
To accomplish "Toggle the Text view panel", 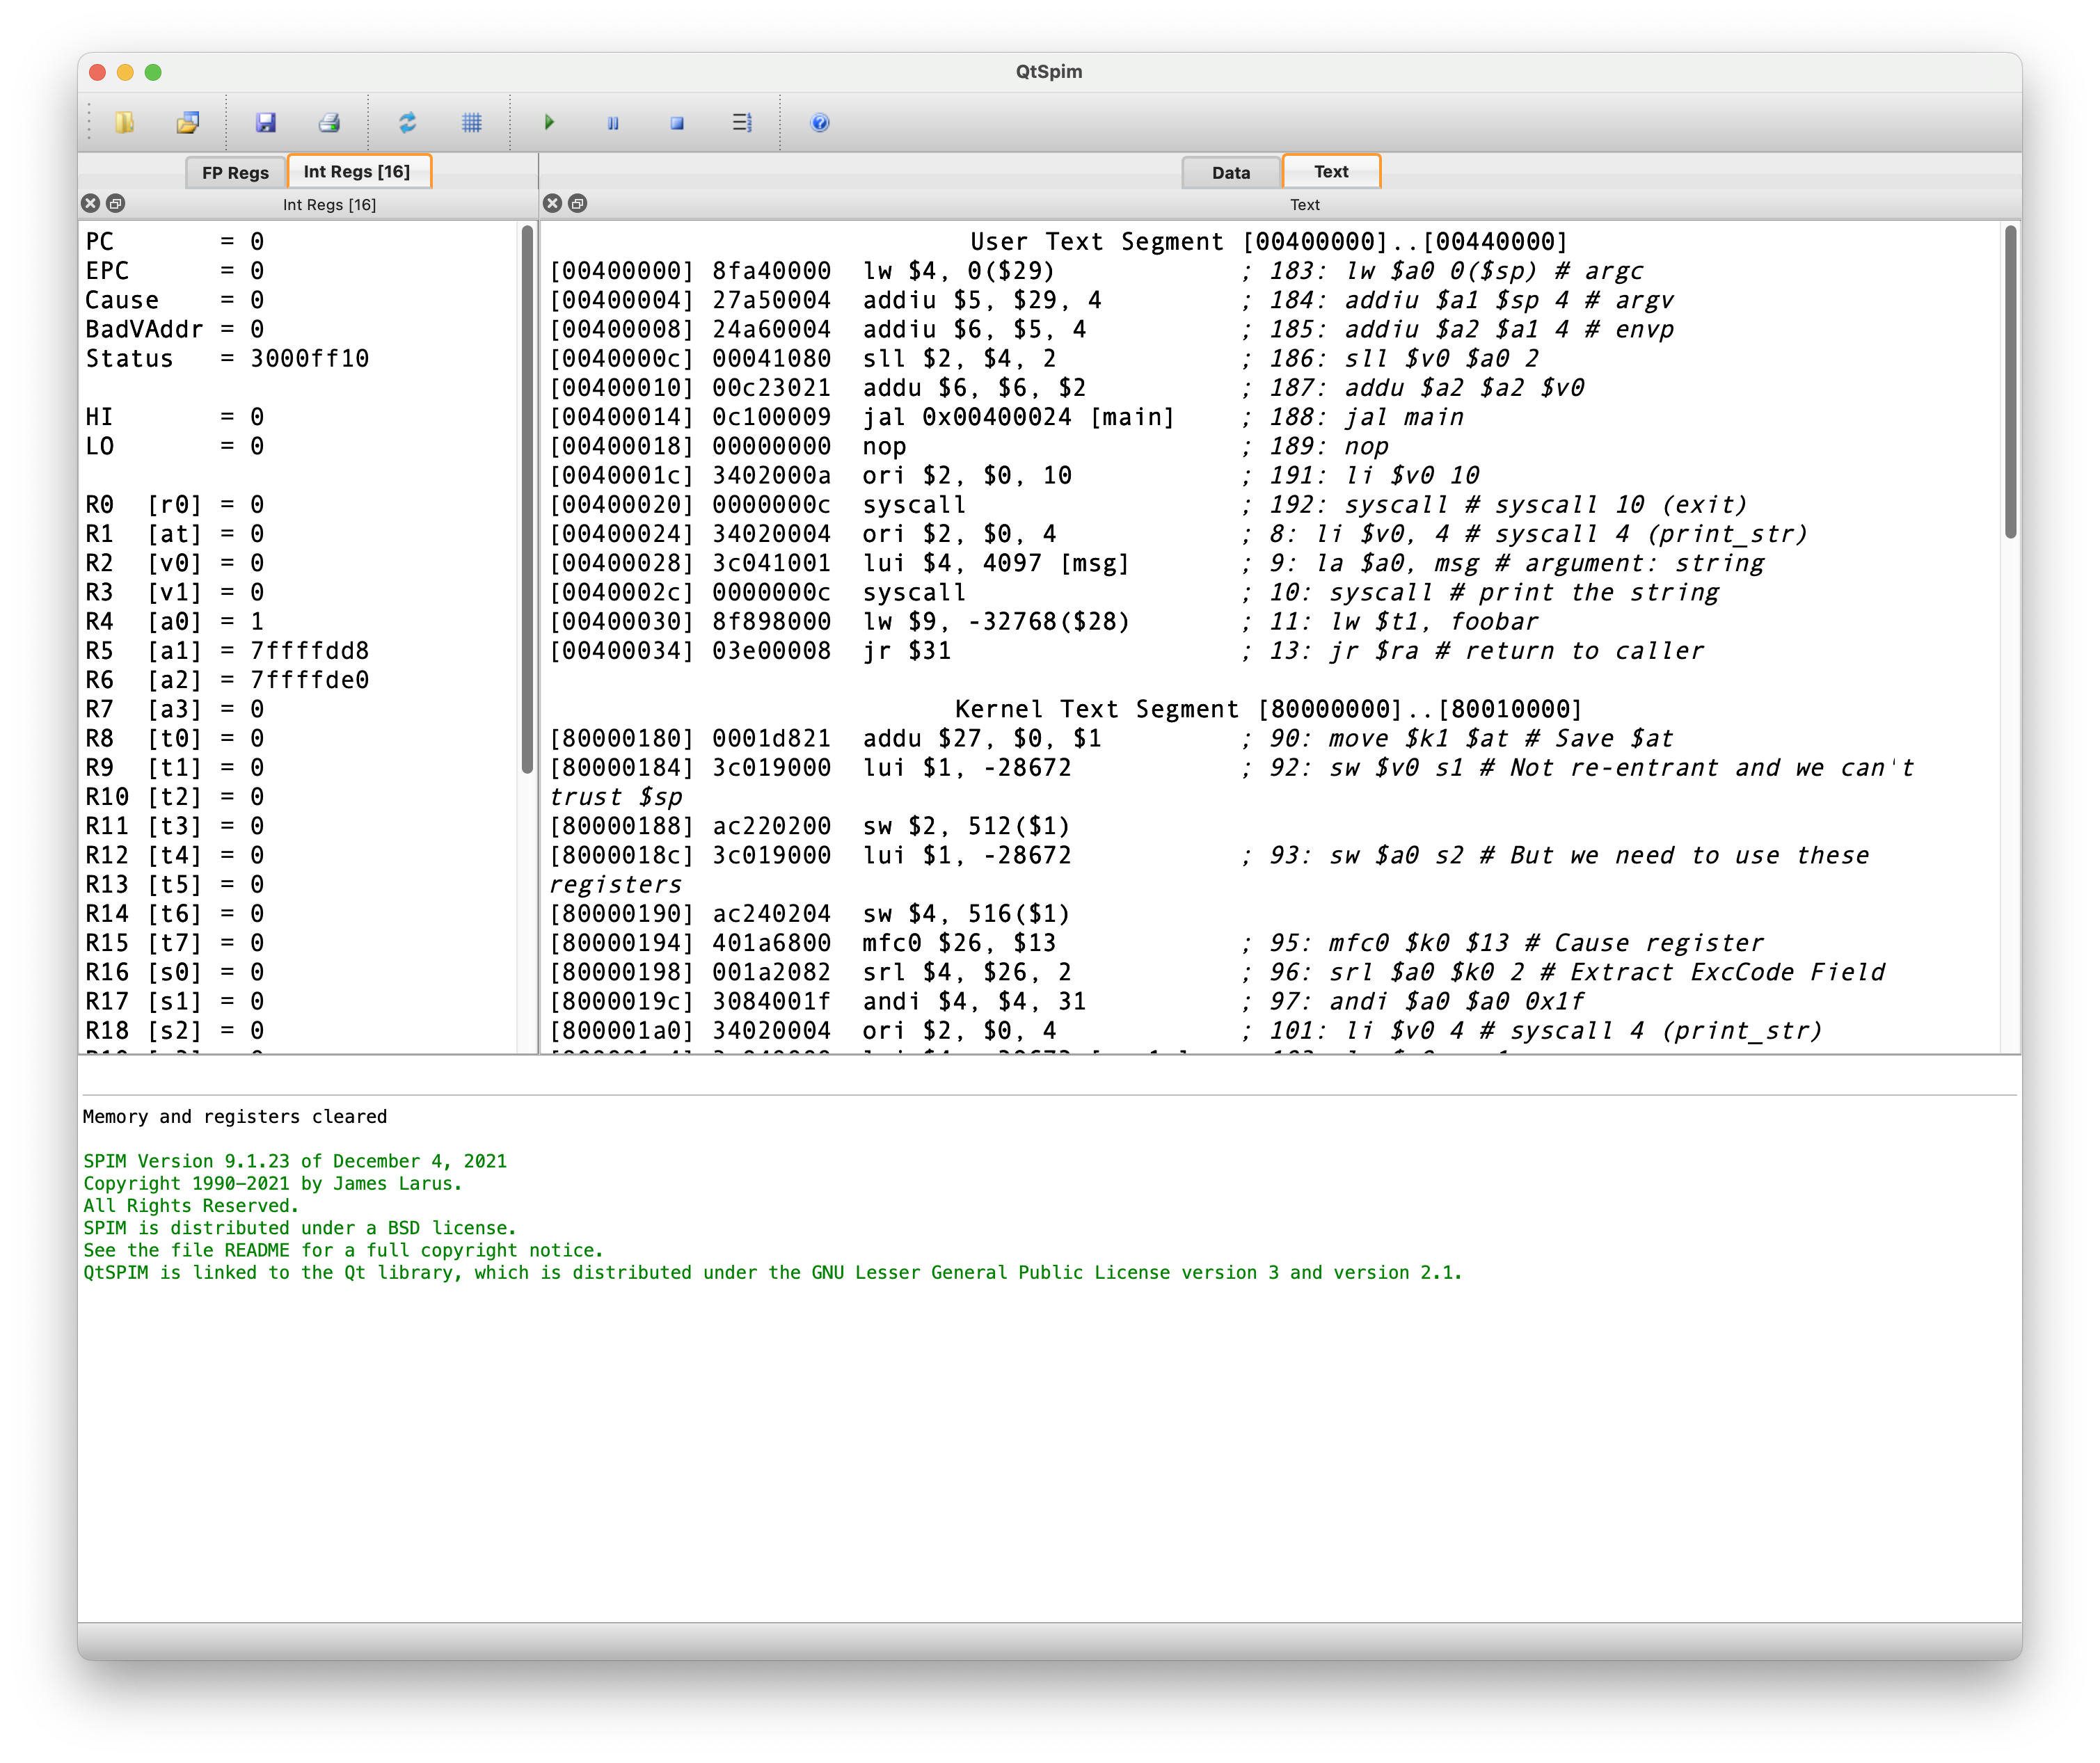I will 1333,170.
